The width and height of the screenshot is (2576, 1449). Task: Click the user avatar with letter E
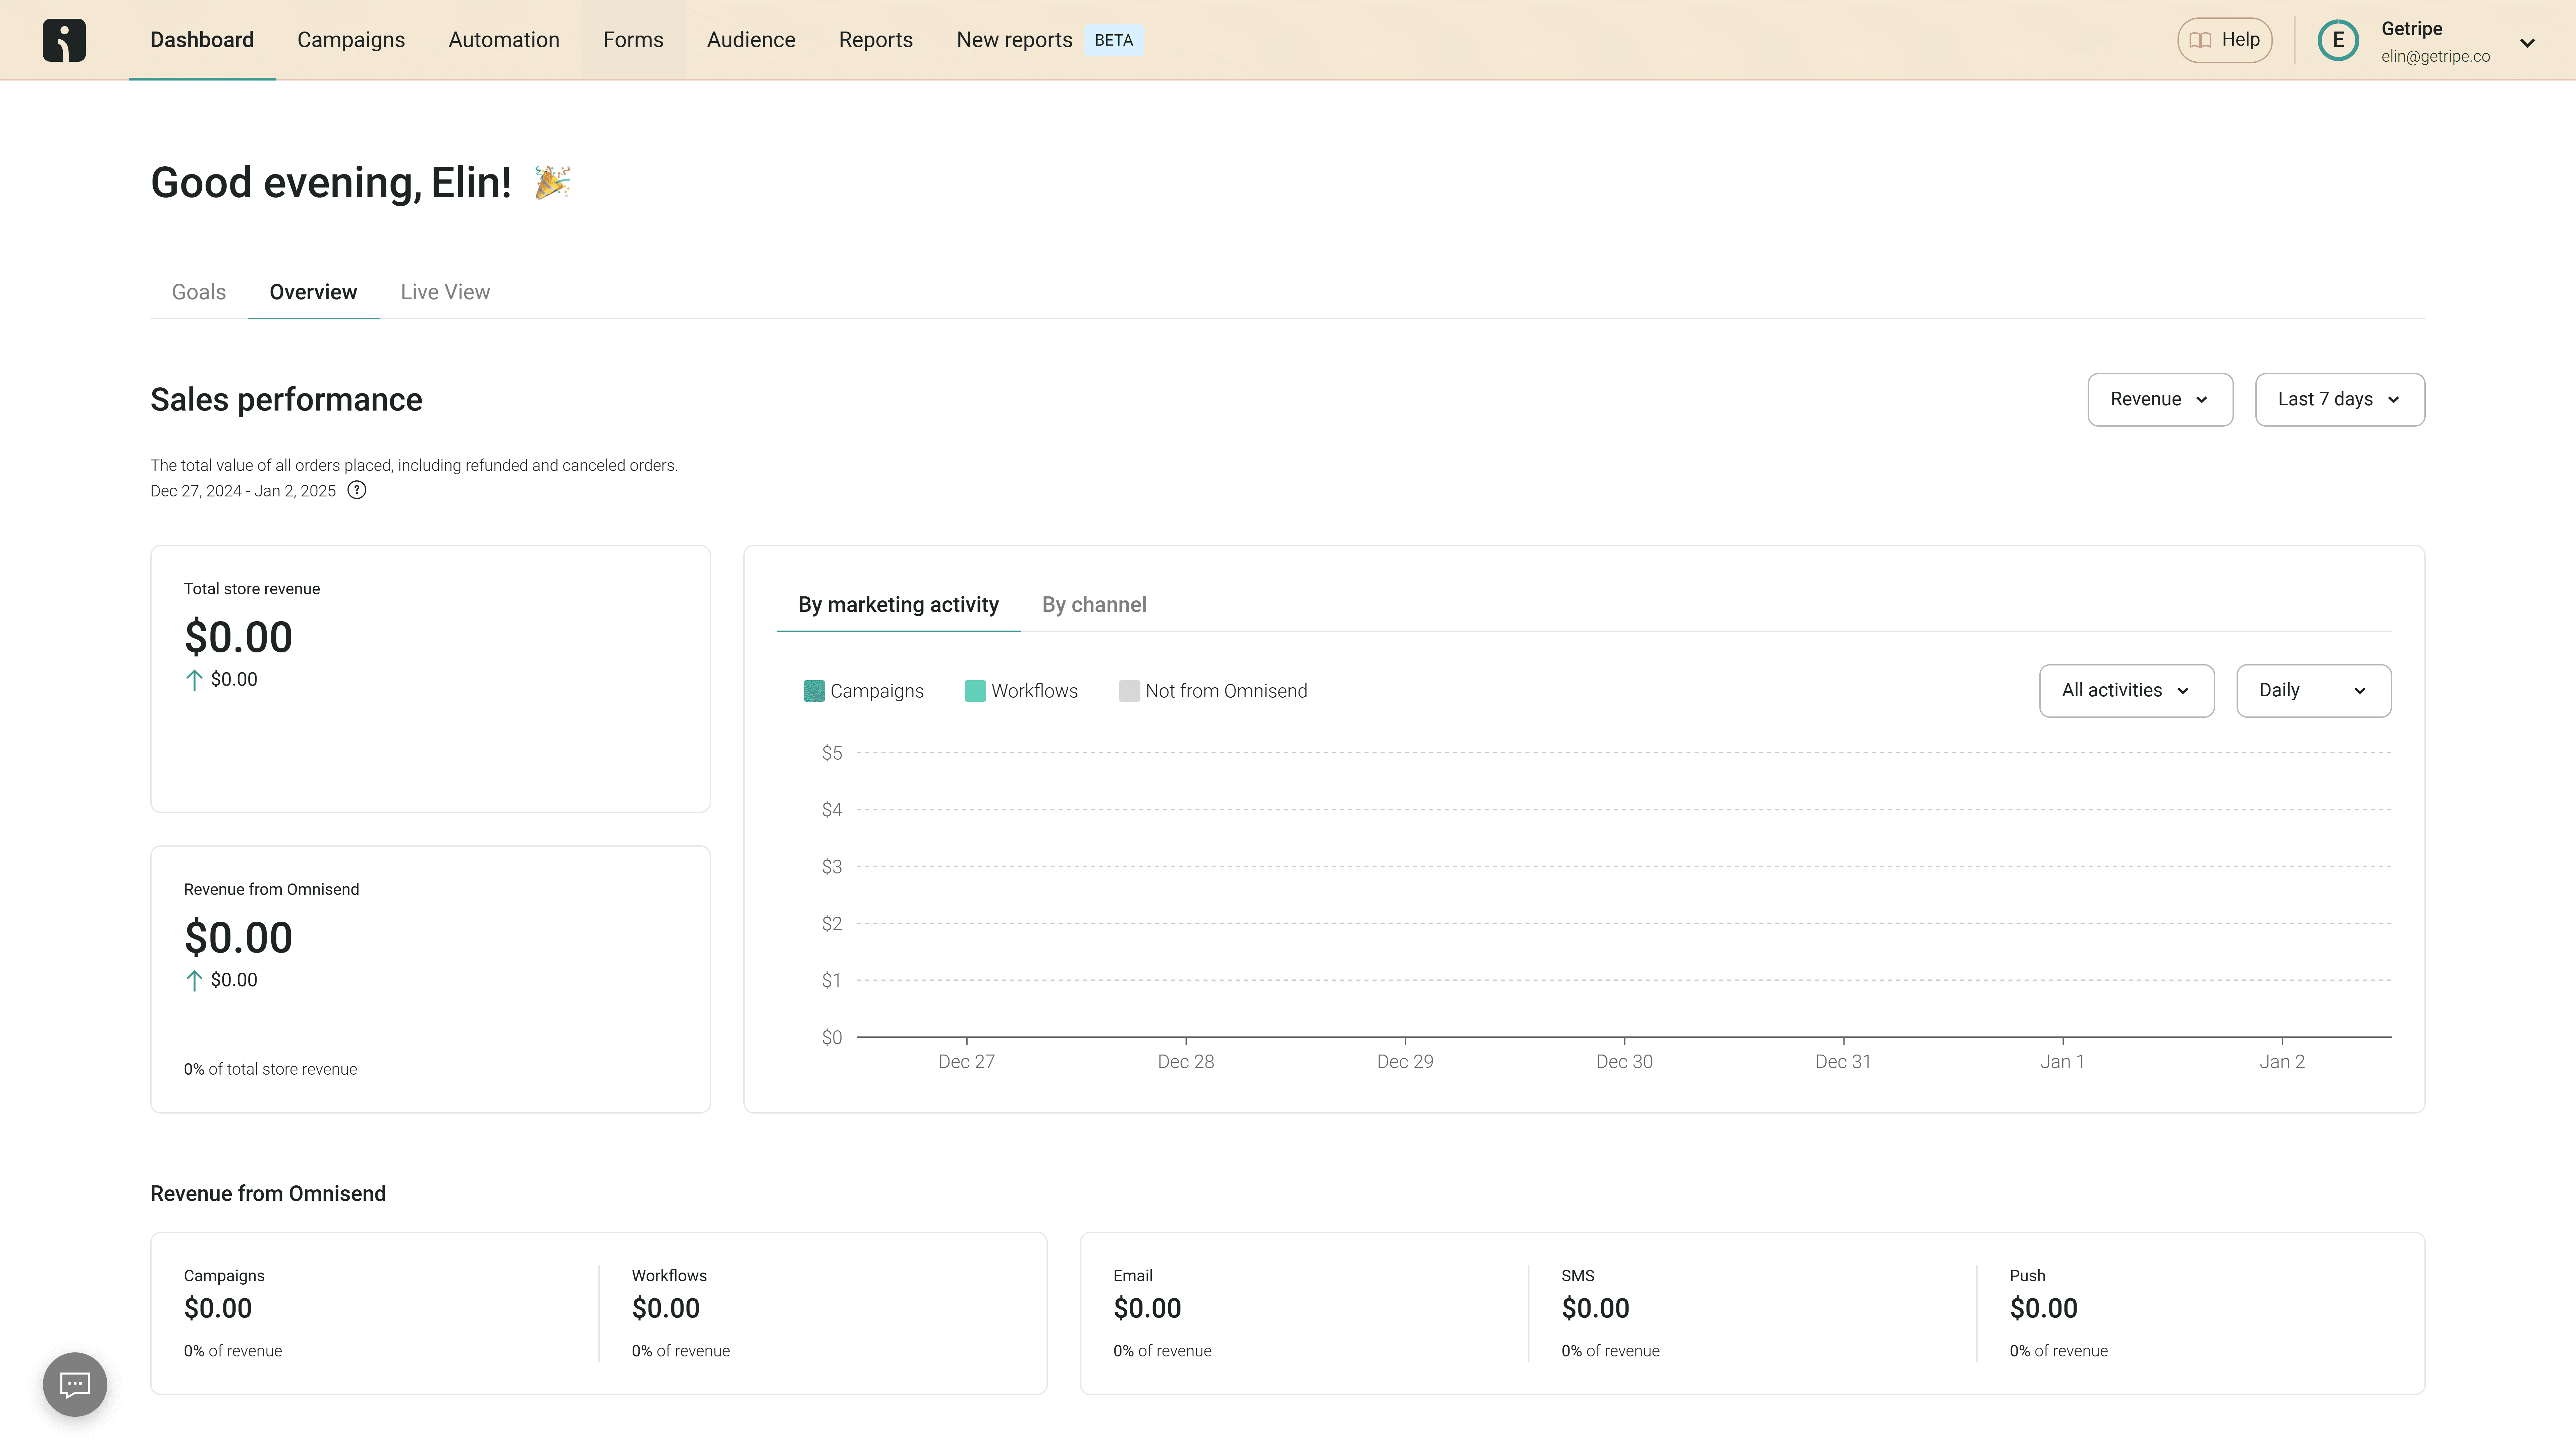coord(2338,40)
